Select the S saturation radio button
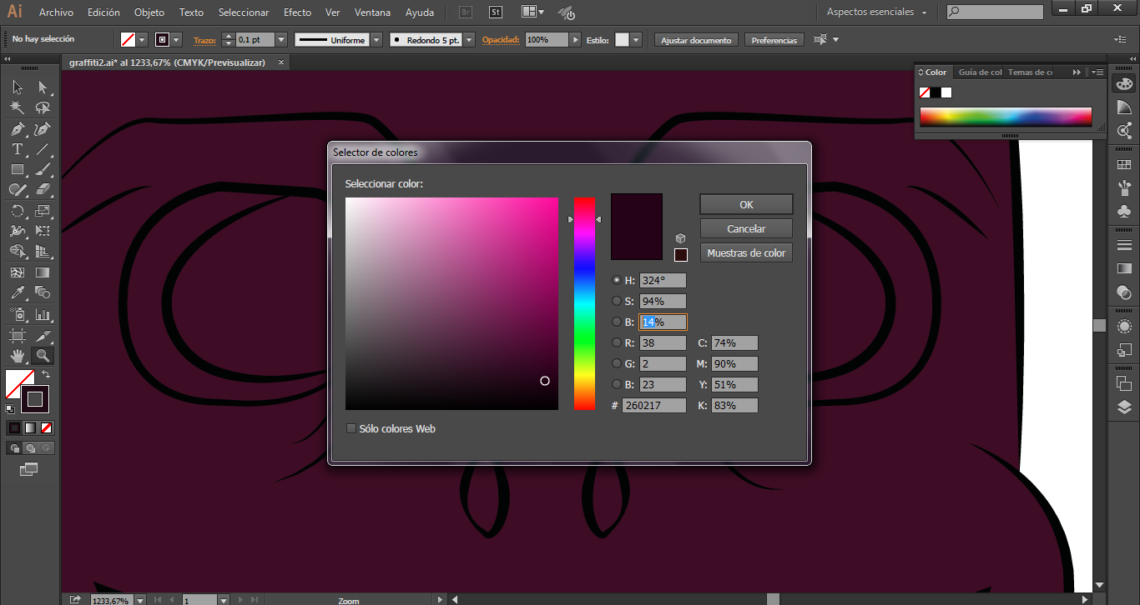Viewport: 1140px width, 605px height. [x=617, y=302]
